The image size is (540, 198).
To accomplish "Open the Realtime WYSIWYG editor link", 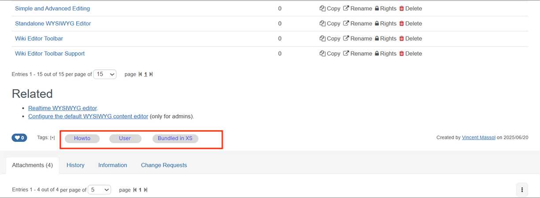I will 63,108.
